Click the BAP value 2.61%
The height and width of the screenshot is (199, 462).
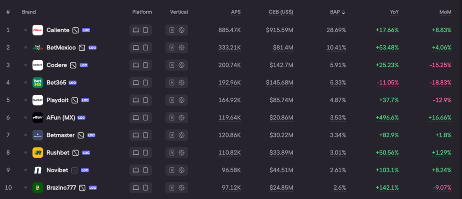pos(337,170)
